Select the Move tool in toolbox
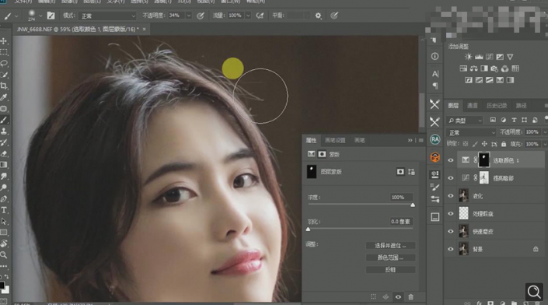The image size is (548, 305). pos(4,41)
